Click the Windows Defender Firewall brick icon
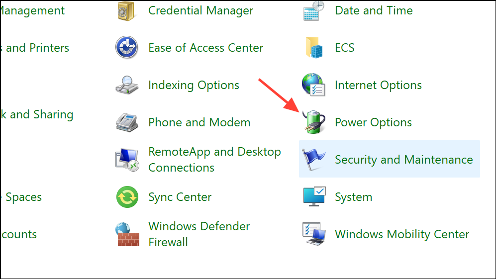 pos(127,234)
